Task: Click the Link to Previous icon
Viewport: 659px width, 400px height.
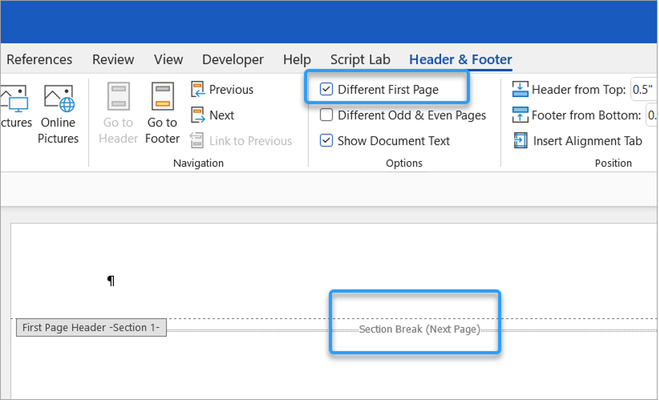Action: click(x=198, y=141)
